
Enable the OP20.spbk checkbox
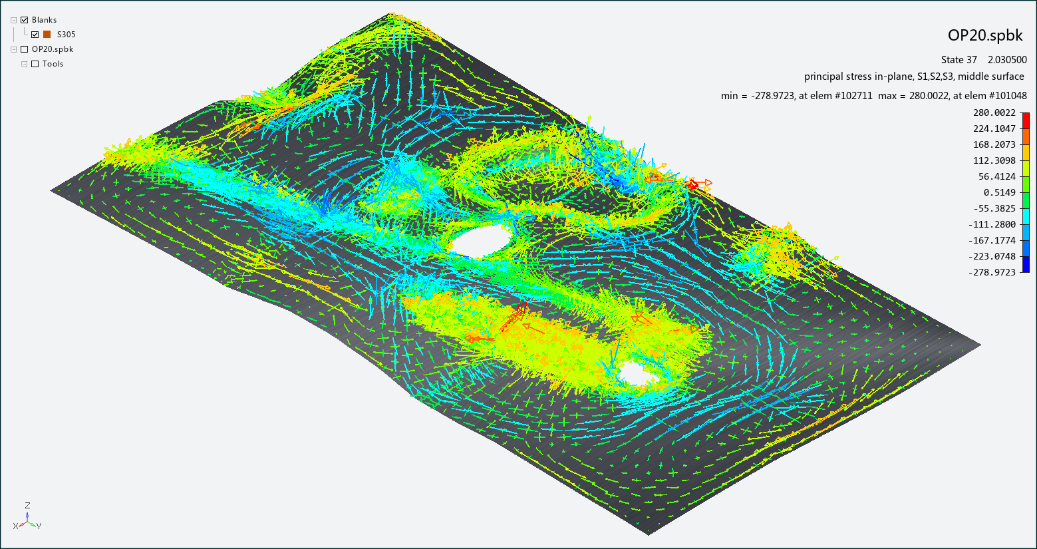coord(25,49)
